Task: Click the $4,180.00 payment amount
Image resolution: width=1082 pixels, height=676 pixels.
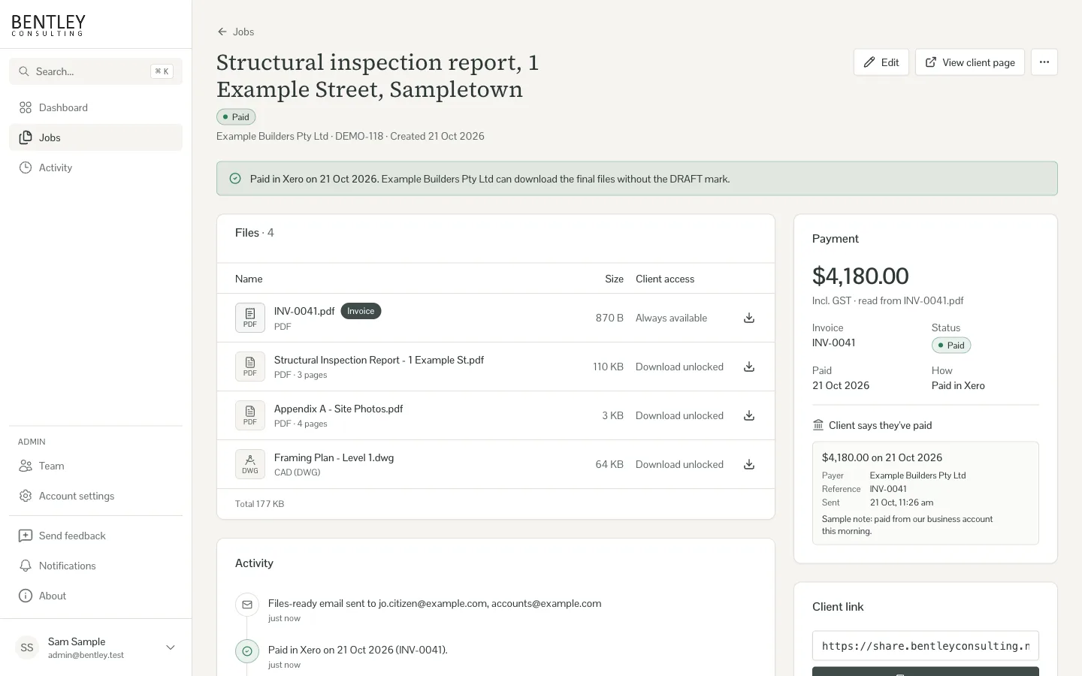Action: coord(860,276)
